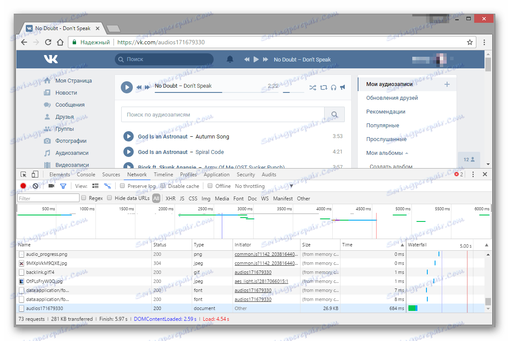Screen dimensions: 509x341
Task: Play God Is an Astronaut – Autumn Song
Action: (129, 136)
